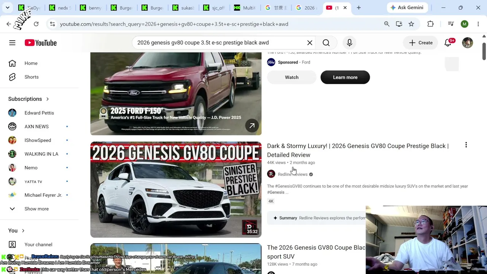The width and height of the screenshot is (487, 274).
Task: Click the 35:32 duration badge
Action: 252,231
